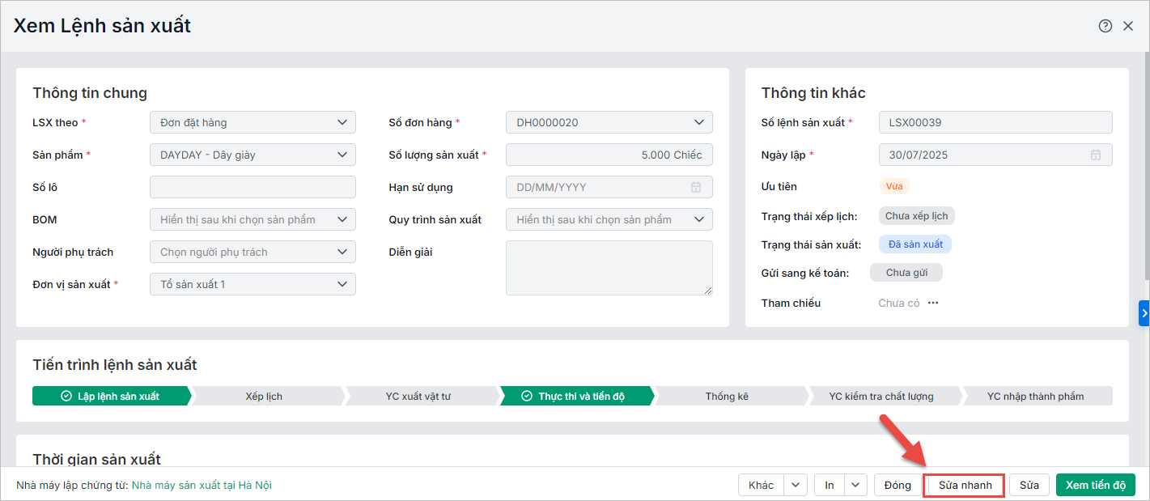1150x501 pixels.
Task: Go to the Thống kê step
Action: pyautogui.click(x=726, y=396)
